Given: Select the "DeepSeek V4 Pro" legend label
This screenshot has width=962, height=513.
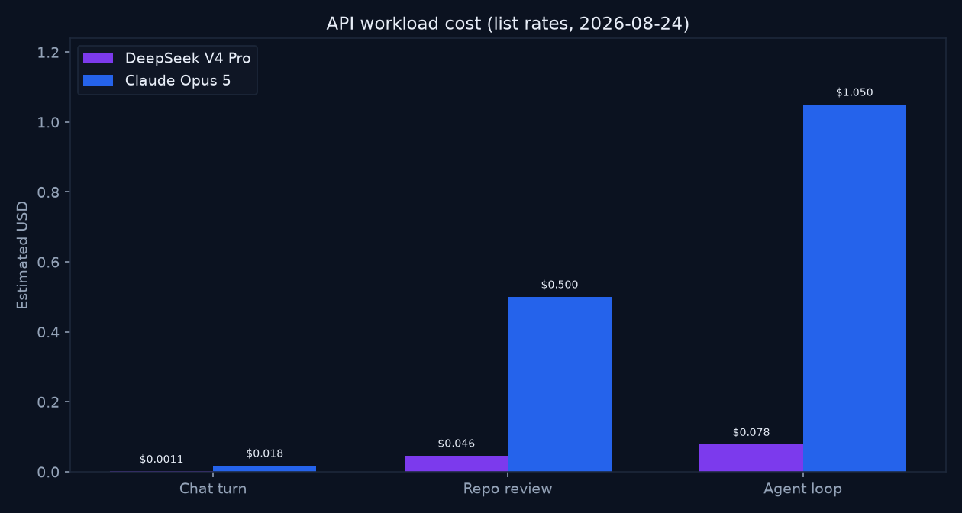Looking at the screenshot, I should coord(188,58).
